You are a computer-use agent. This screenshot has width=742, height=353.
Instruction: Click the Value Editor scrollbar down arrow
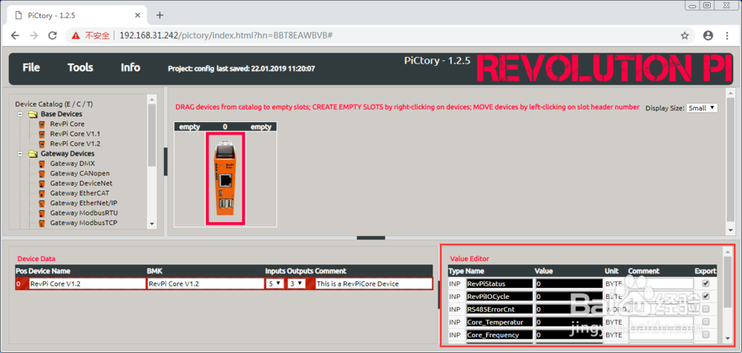coord(727,338)
